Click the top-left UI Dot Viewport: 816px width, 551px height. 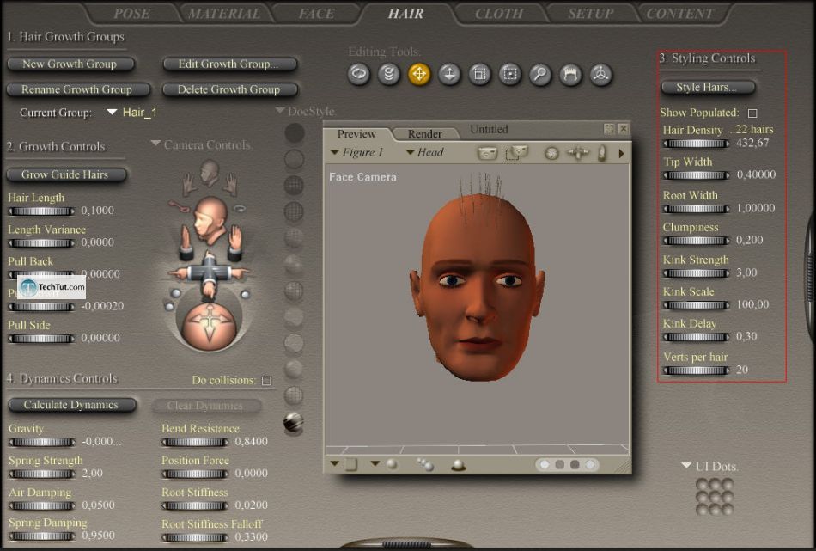[x=702, y=484]
